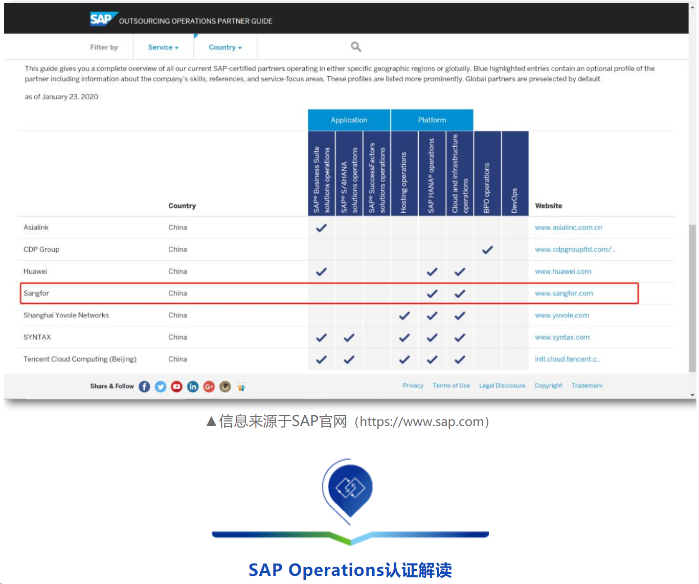Expand the Country filter dropdown
699x584 pixels.
[225, 48]
